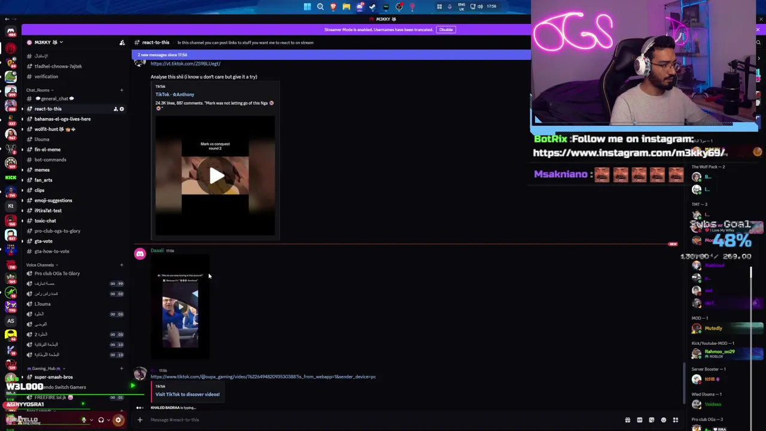This screenshot has width=766, height=431.
Task: Create invite for the react-to-this channel
Action: tap(115, 109)
